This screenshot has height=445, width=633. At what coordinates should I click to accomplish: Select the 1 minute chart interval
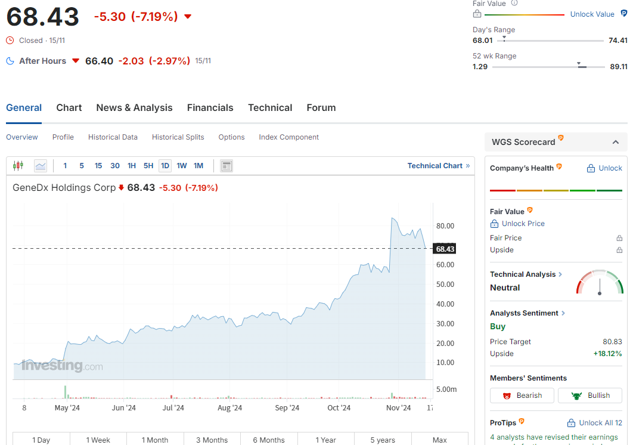[x=65, y=166]
